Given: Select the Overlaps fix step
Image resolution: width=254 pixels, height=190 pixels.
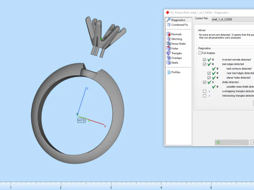Looking at the screenshot, I should pos(174,58).
